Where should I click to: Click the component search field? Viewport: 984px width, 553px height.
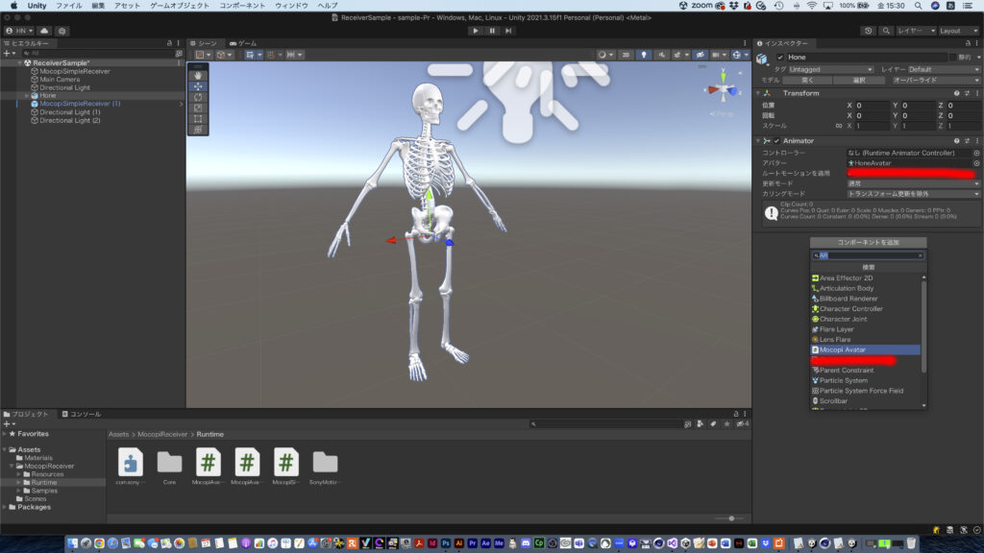tap(868, 255)
